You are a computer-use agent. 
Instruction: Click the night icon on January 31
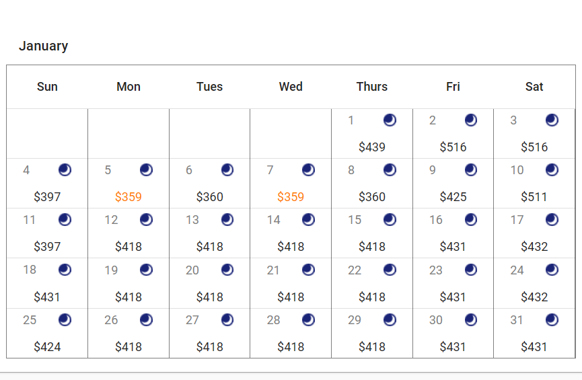552,319
